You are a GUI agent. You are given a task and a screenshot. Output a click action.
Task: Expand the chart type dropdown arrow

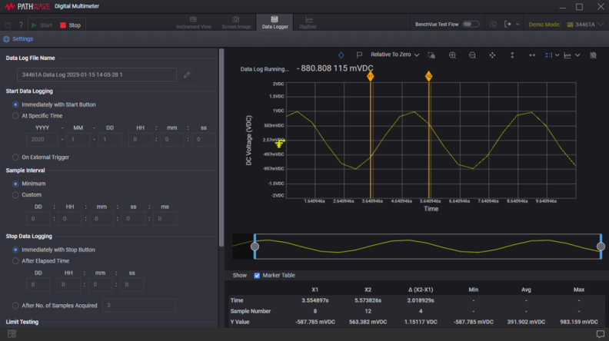point(577,55)
